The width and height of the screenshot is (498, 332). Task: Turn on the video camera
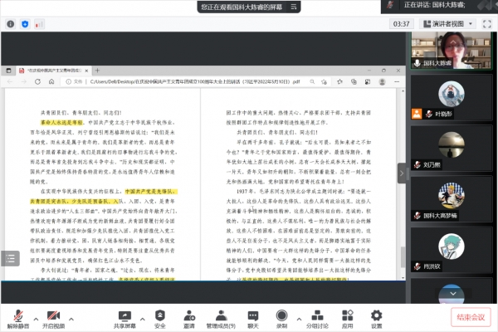point(53,319)
